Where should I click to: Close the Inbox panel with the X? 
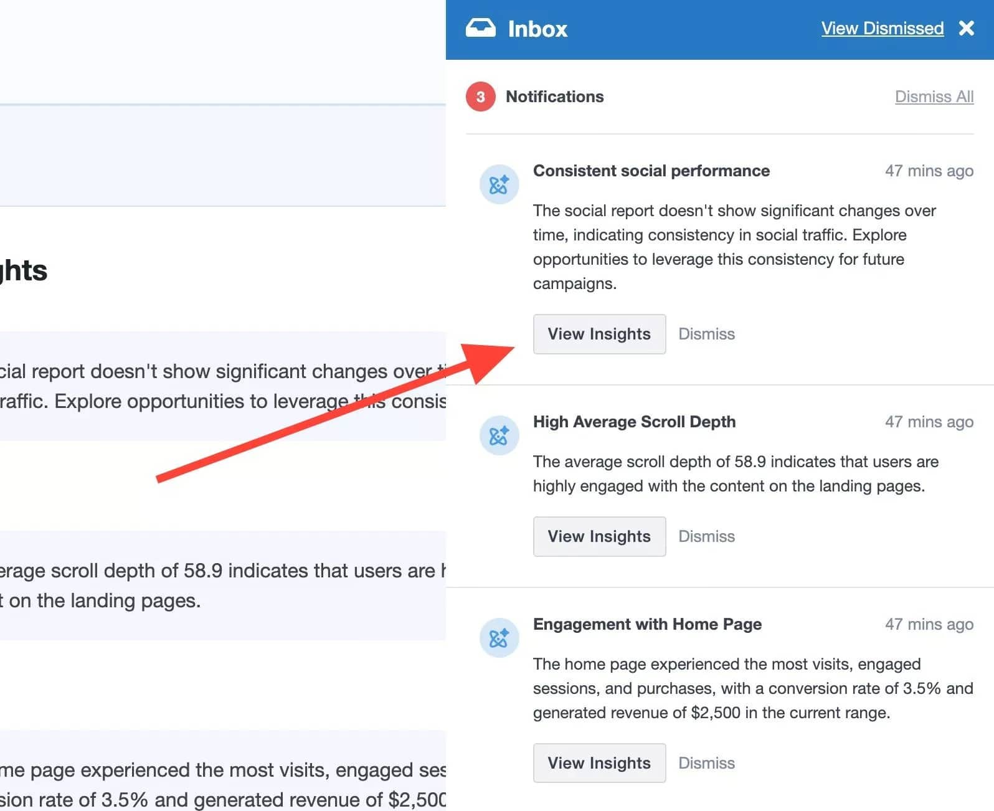click(x=966, y=29)
